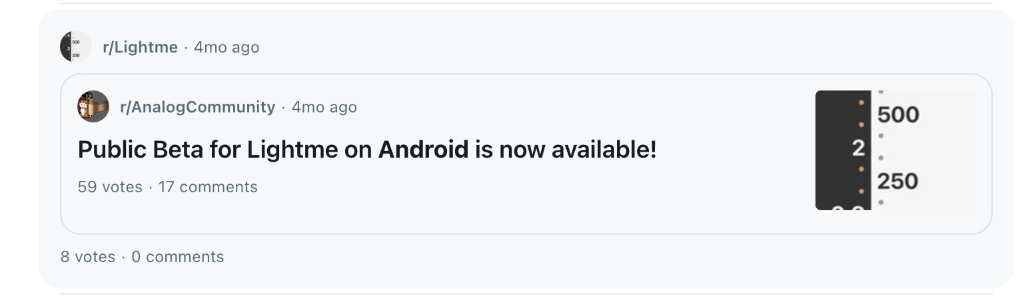
Task: Click the 8 votes count
Action: click(88, 257)
